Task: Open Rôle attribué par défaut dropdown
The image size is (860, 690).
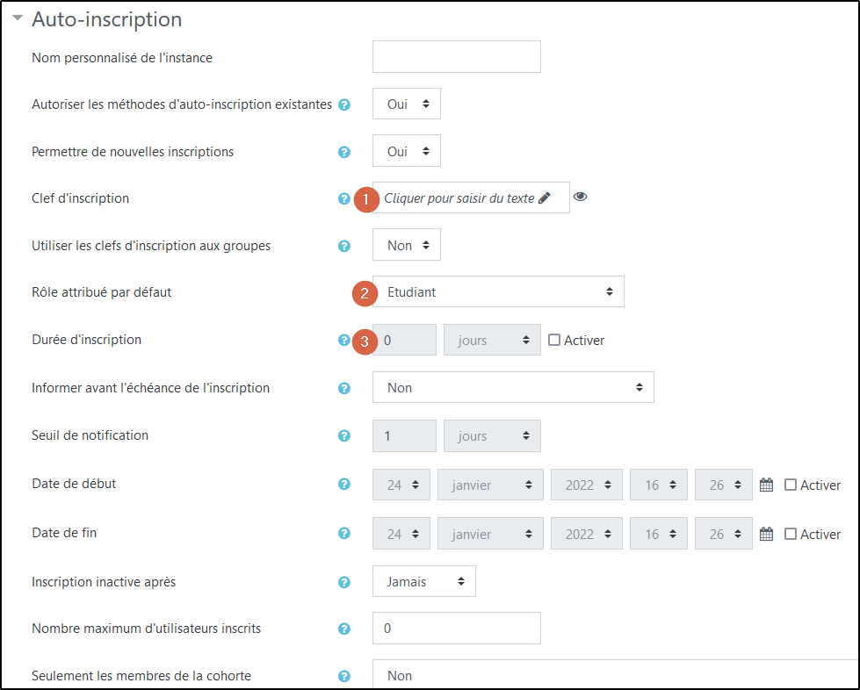Action: click(x=498, y=291)
